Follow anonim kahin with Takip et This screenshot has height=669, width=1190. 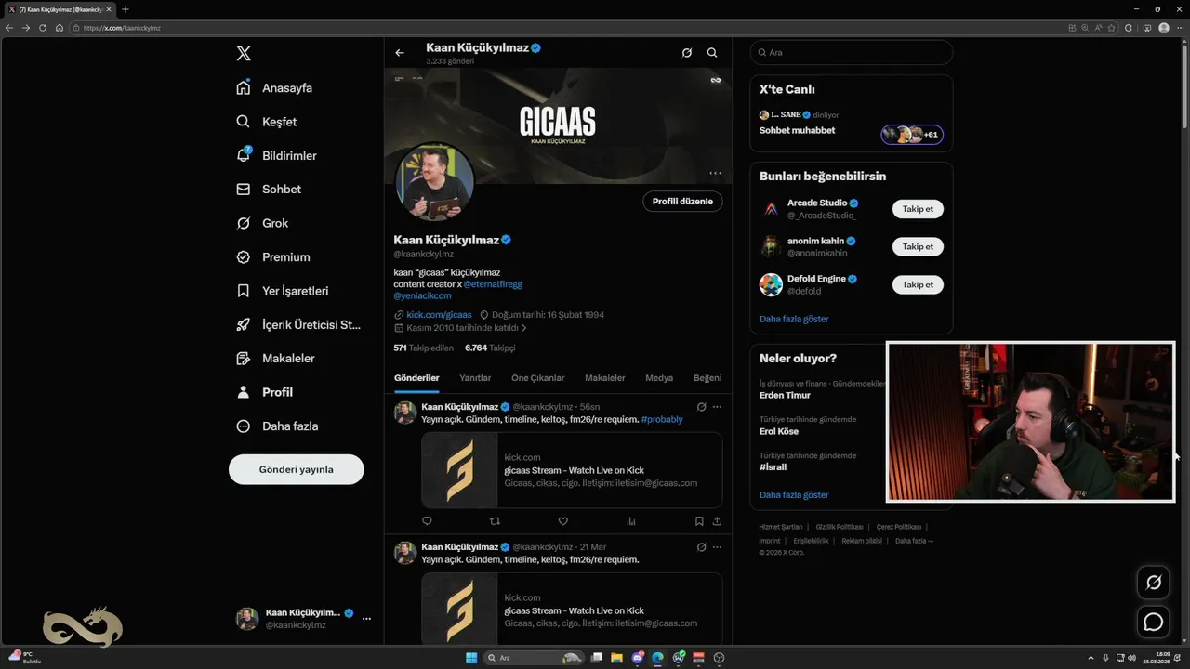(x=918, y=246)
